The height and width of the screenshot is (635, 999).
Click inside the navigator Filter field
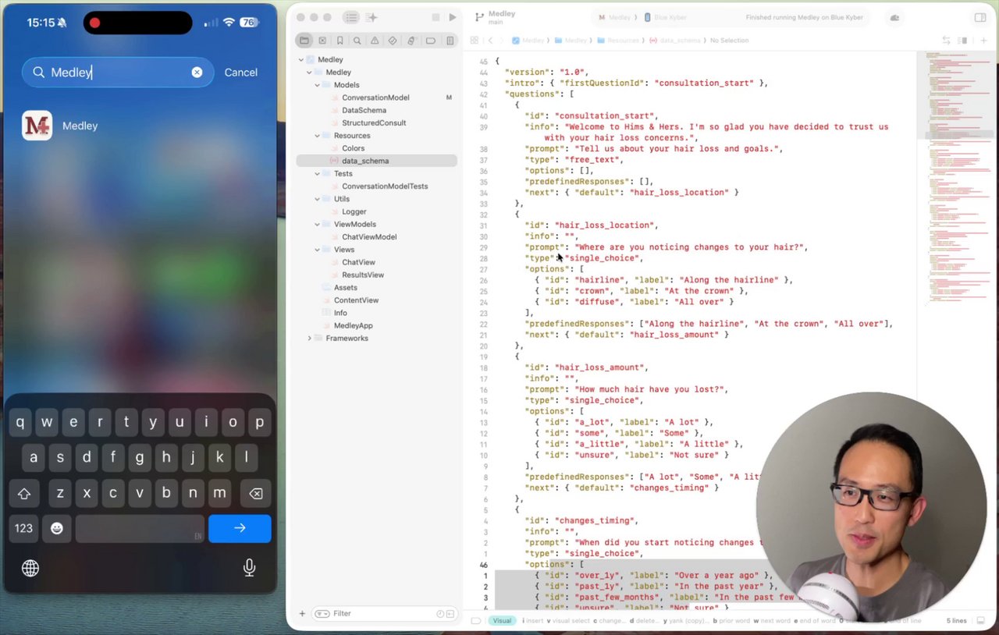point(386,614)
